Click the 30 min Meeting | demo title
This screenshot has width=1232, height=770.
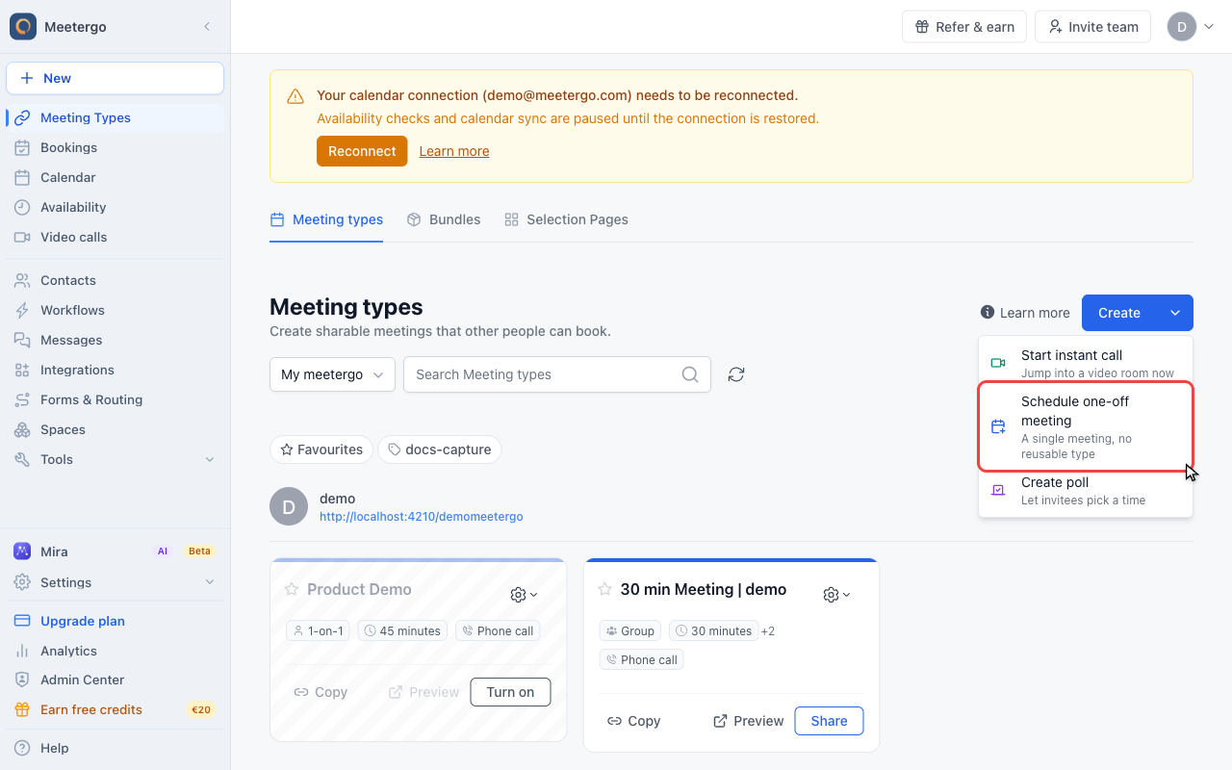coord(704,589)
